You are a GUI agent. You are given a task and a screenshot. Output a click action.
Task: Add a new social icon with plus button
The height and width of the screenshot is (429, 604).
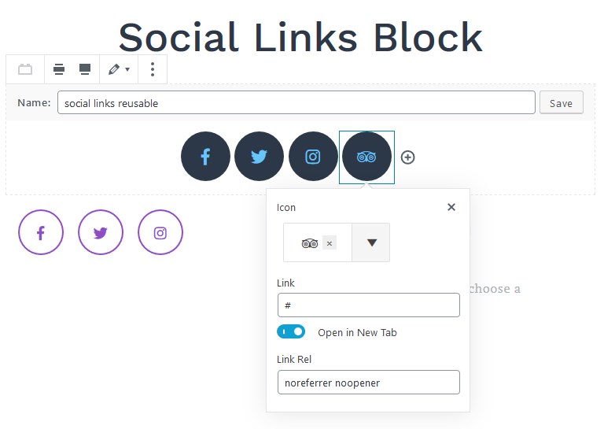coord(407,157)
